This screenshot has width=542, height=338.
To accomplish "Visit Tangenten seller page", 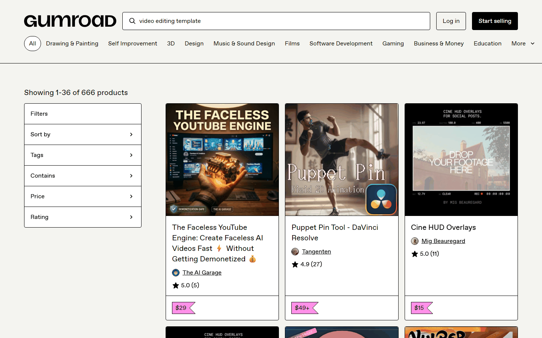I will pyautogui.click(x=317, y=252).
